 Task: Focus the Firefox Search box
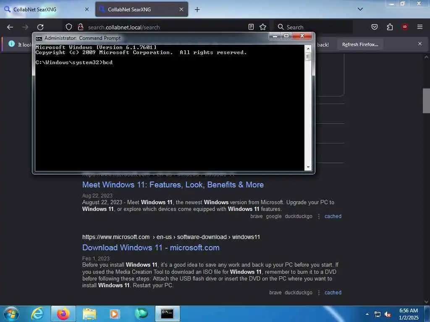tap(314, 27)
